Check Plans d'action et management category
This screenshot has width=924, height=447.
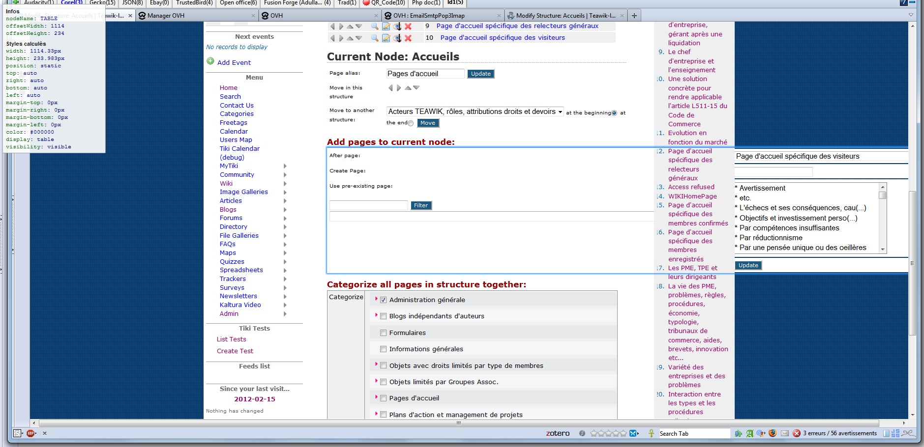point(384,415)
